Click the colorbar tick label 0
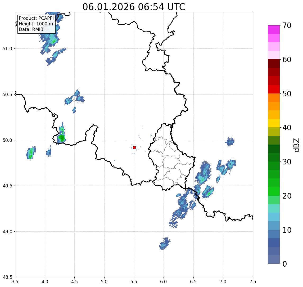This screenshot has width=303, height=287. (x=285, y=264)
